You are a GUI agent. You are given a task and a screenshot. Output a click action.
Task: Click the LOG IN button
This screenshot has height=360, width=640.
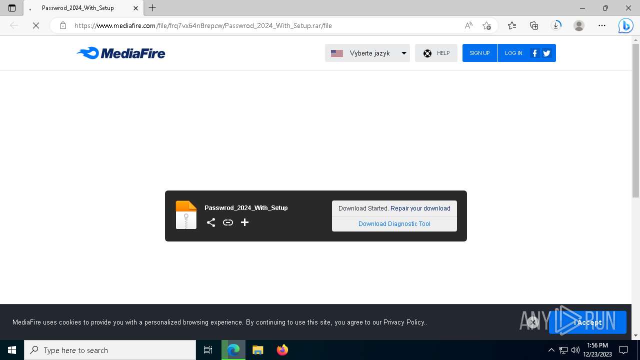pos(513,53)
